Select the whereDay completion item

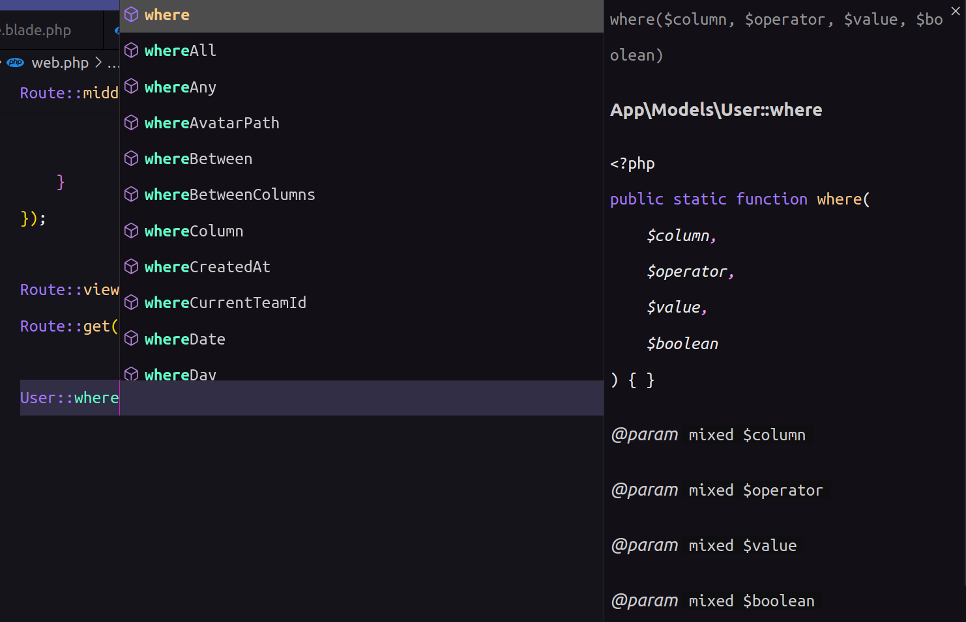(181, 374)
